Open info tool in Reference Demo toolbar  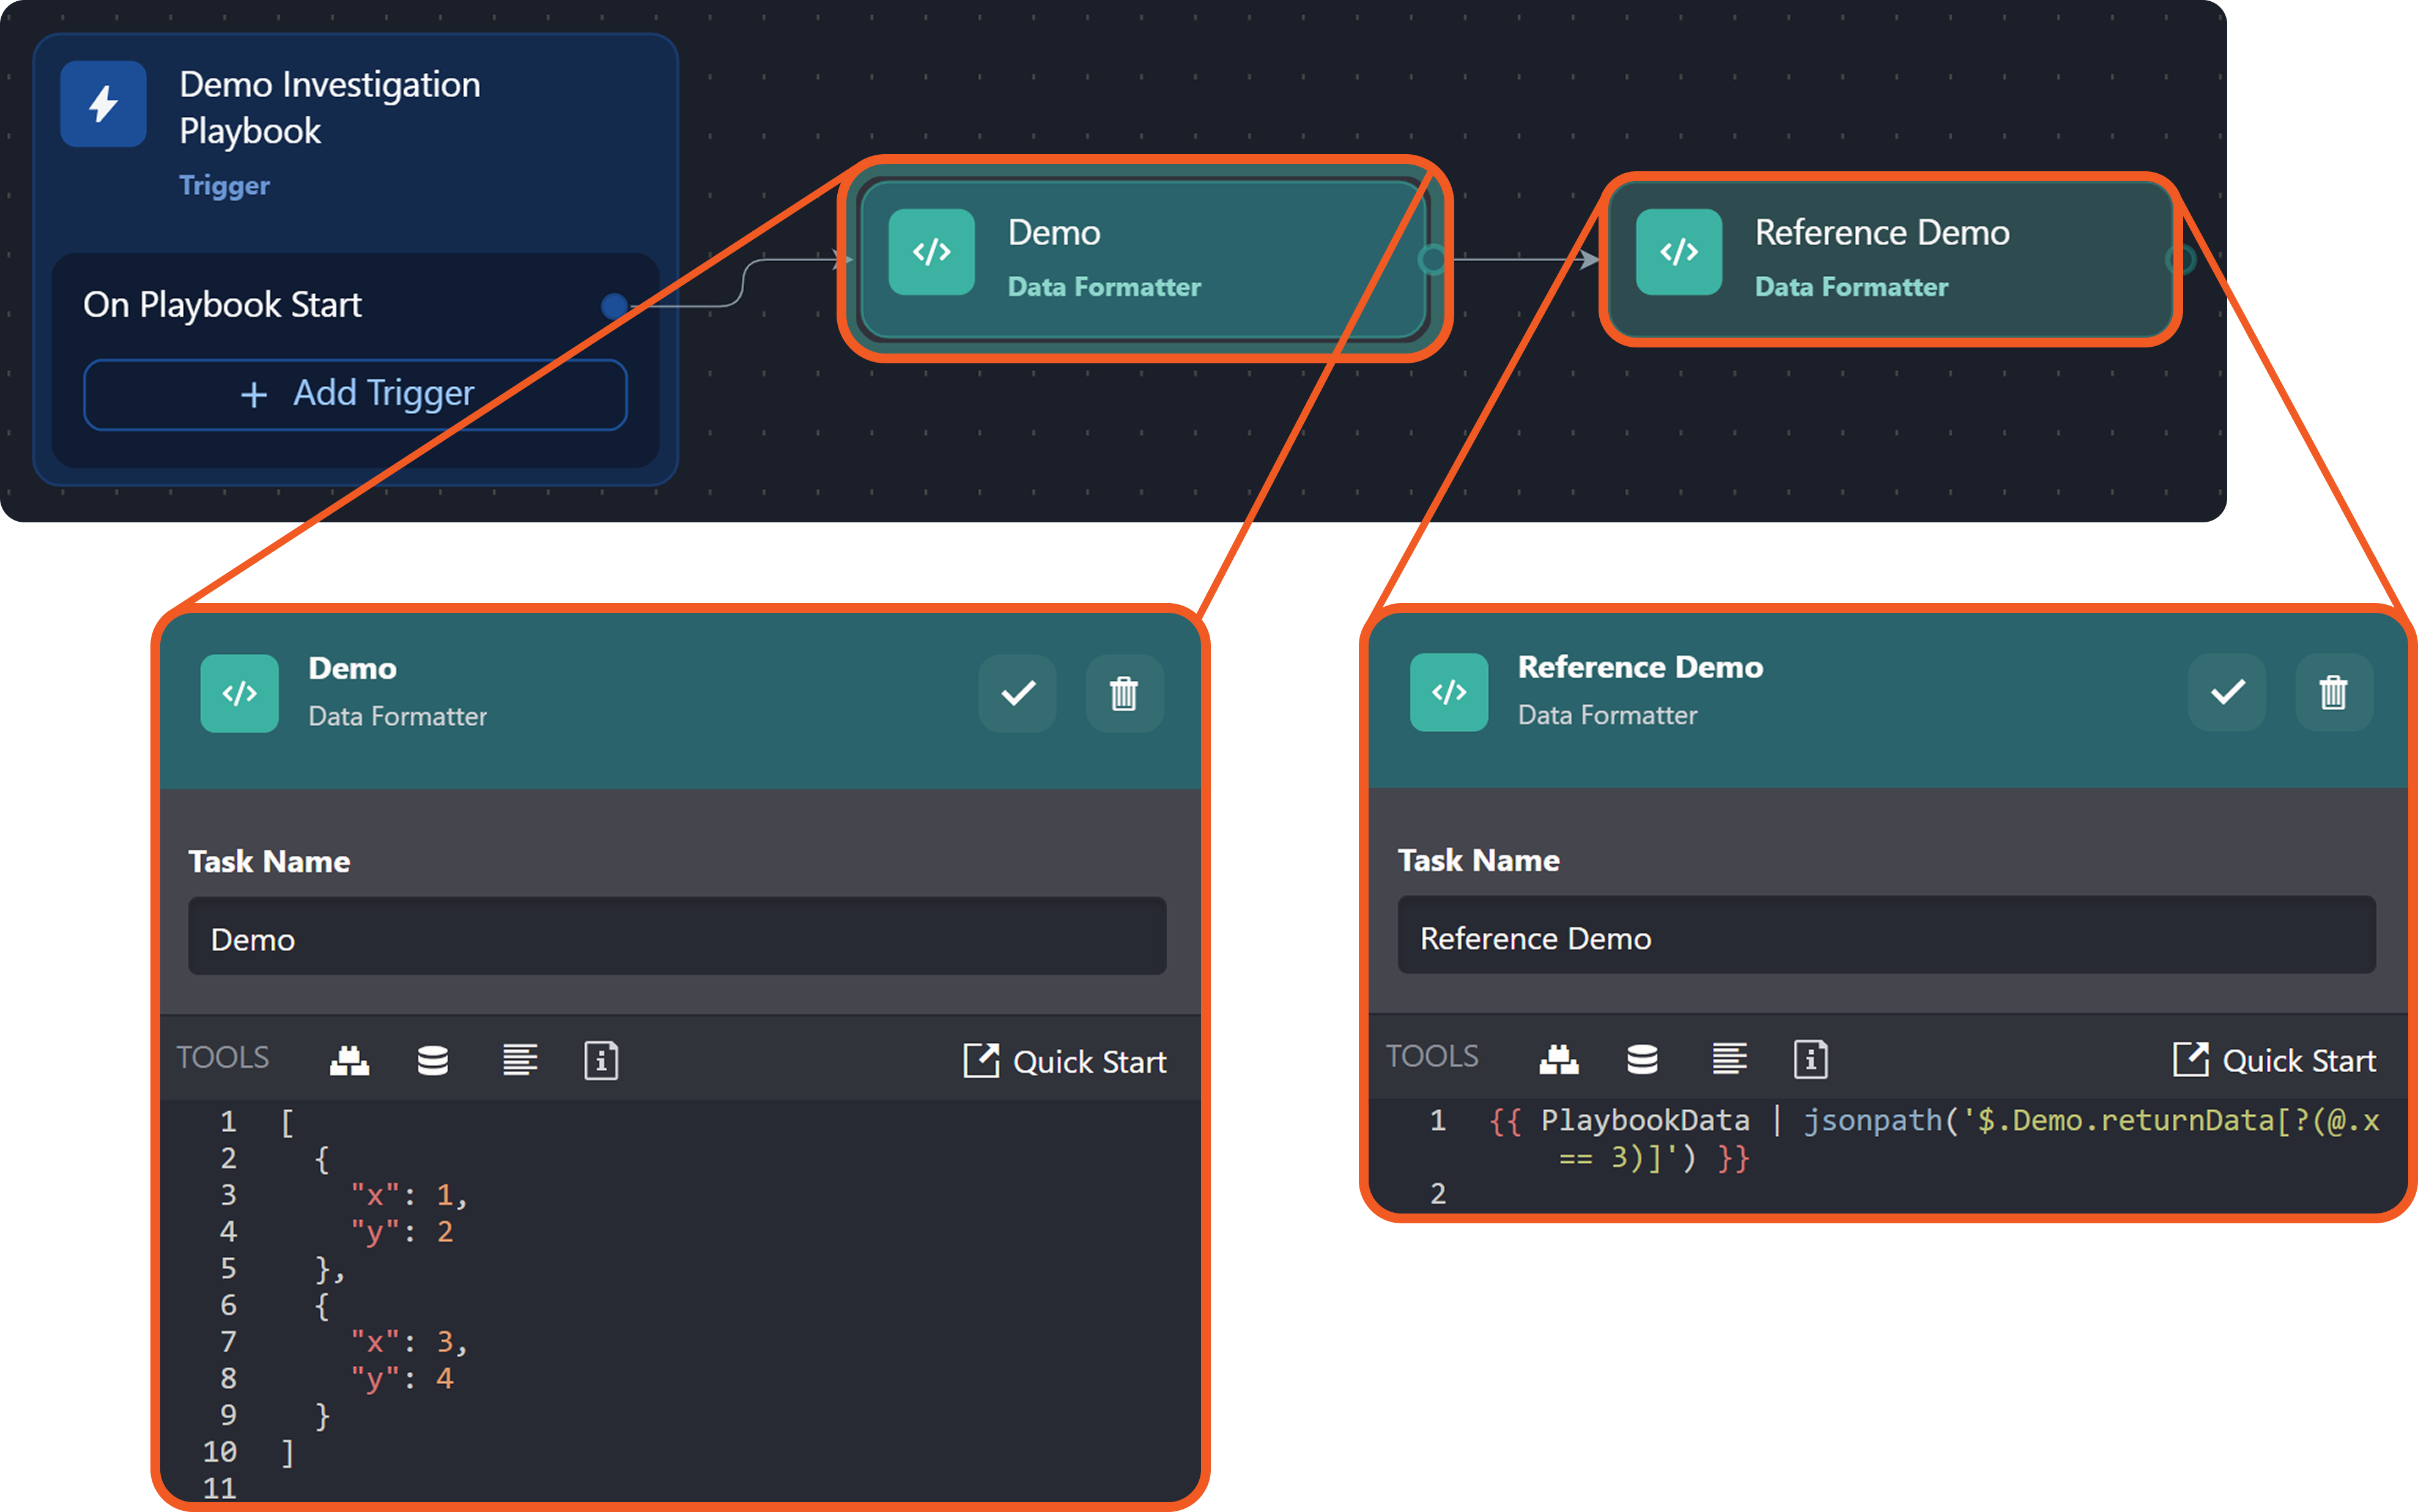(x=1810, y=1059)
